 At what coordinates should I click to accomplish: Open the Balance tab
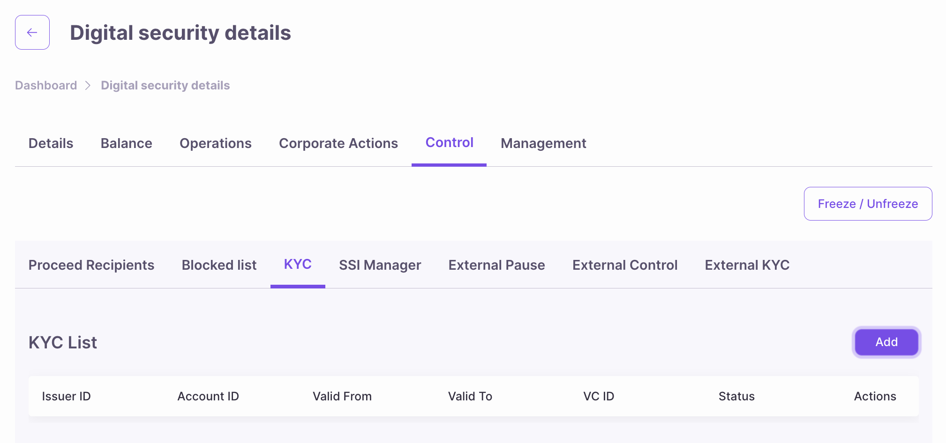pyautogui.click(x=127, y=143)
